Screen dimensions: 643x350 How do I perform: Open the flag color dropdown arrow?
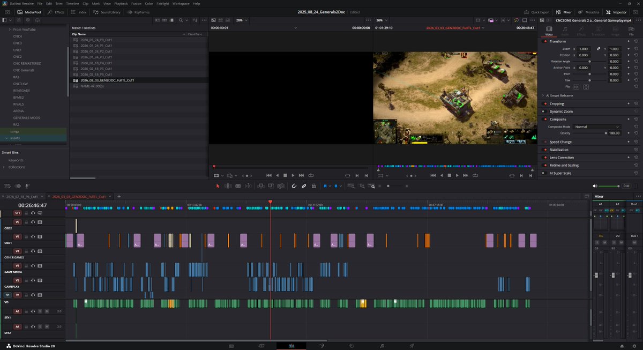pyautogui.click(x=330, y=186)
